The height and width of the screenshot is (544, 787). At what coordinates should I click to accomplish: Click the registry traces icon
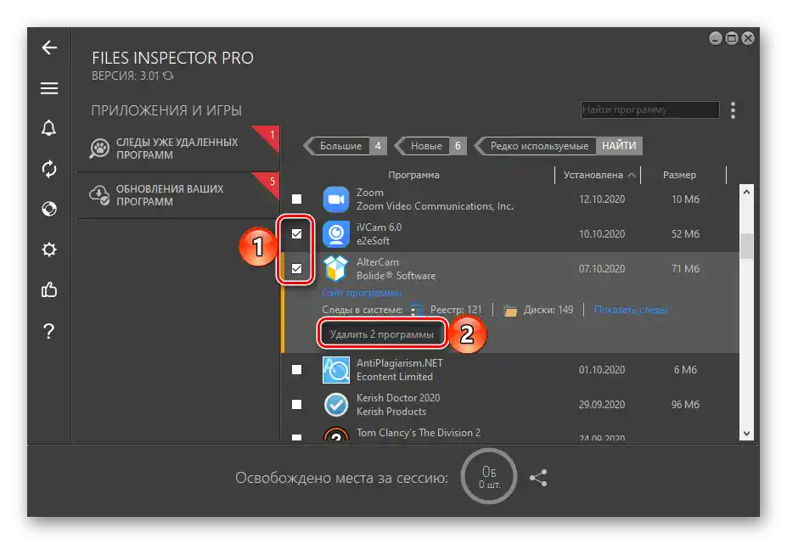(417, 310)
